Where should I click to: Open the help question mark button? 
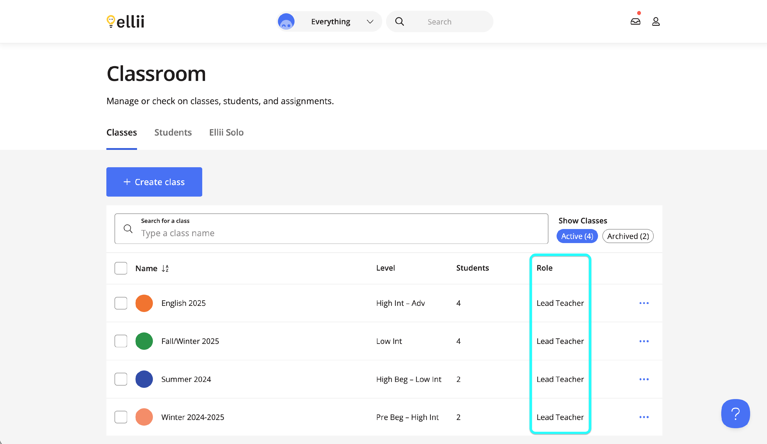735,413
